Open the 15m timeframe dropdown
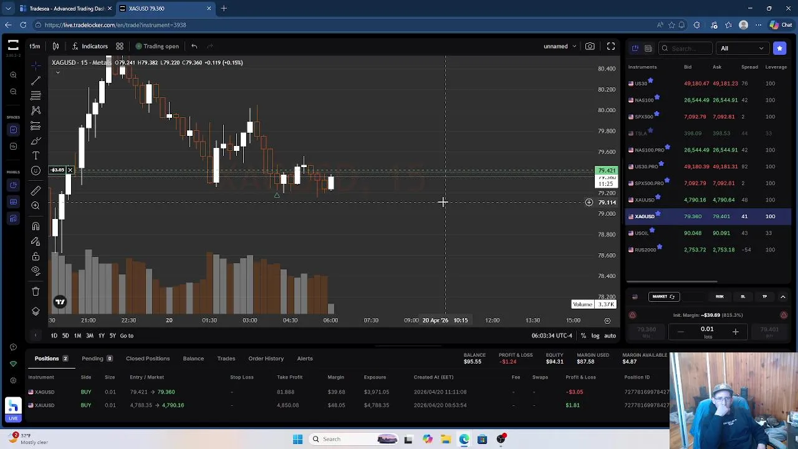 point(35,46)
